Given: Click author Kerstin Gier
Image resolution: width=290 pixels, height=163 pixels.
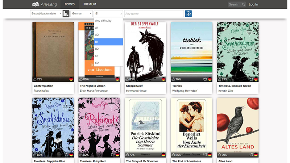Looking at the screenshot, I should 225,91.
